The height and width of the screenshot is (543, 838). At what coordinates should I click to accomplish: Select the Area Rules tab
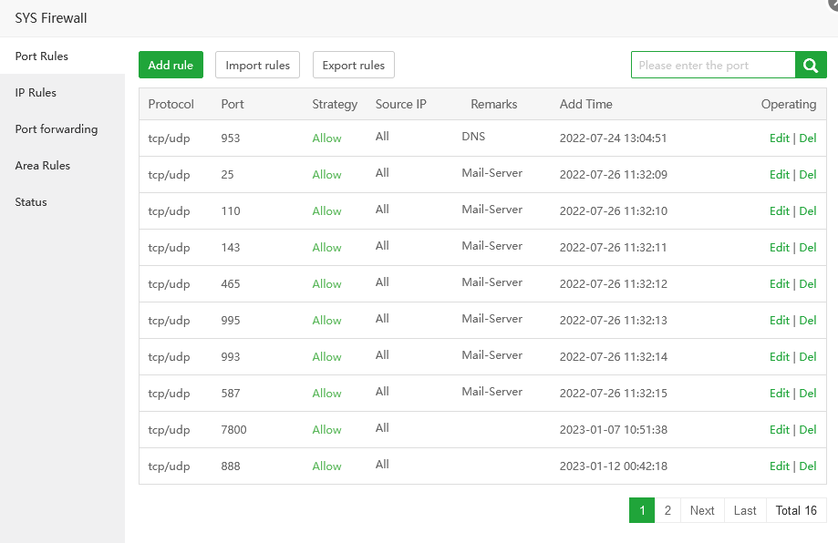[x=42, y=165]
